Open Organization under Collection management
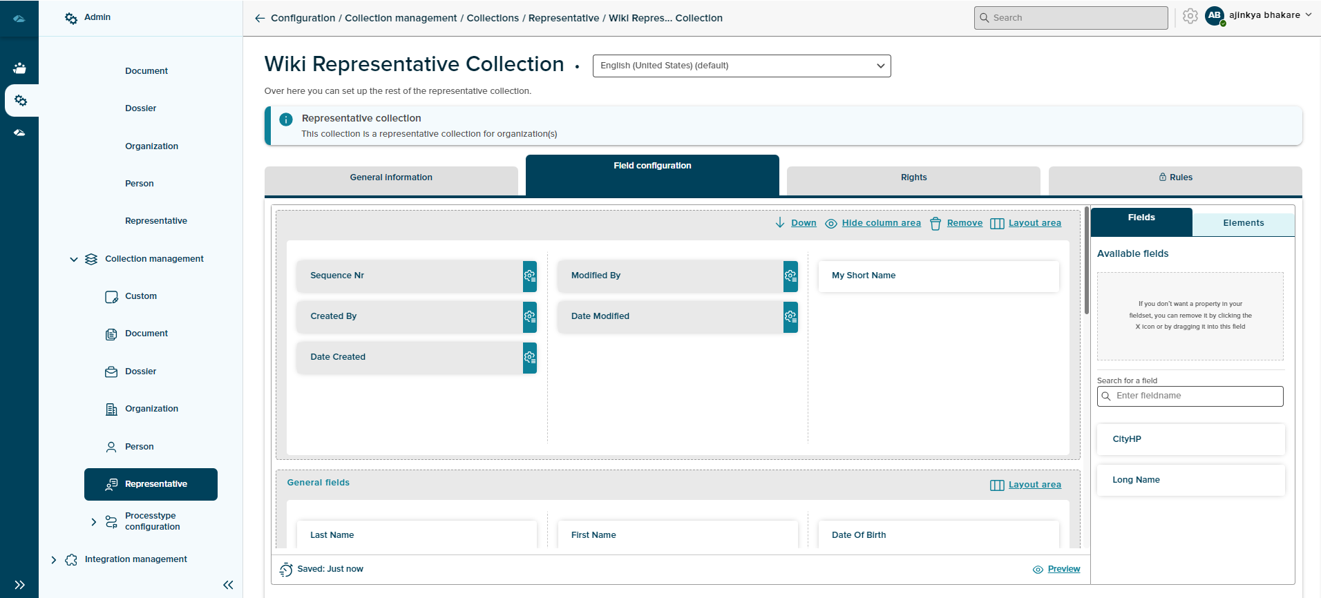The image size is (1321, 598). (x=151, y=409)
